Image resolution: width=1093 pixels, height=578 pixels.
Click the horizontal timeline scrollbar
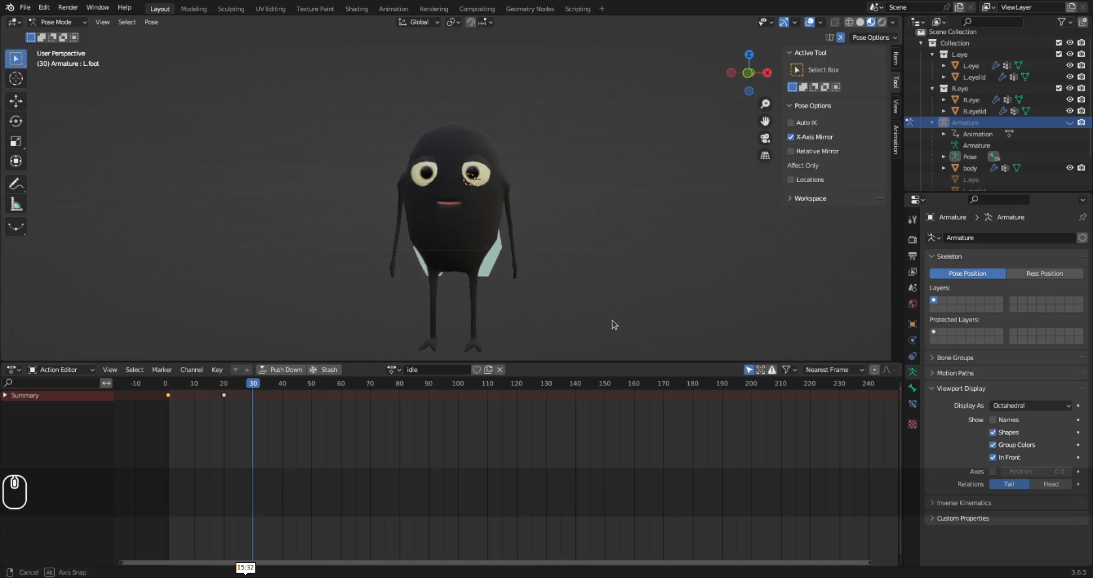pyautogui.click(x=495, y=562)
